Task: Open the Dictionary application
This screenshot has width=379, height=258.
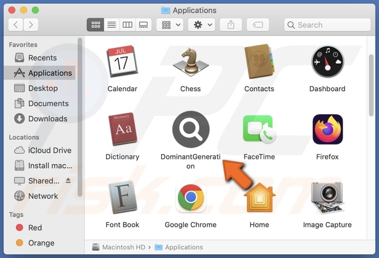Action: pyautogui.click(x=122, y=130)
